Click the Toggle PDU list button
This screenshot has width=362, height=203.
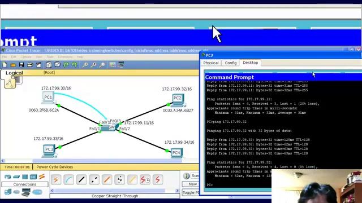[x=191, y=192]
